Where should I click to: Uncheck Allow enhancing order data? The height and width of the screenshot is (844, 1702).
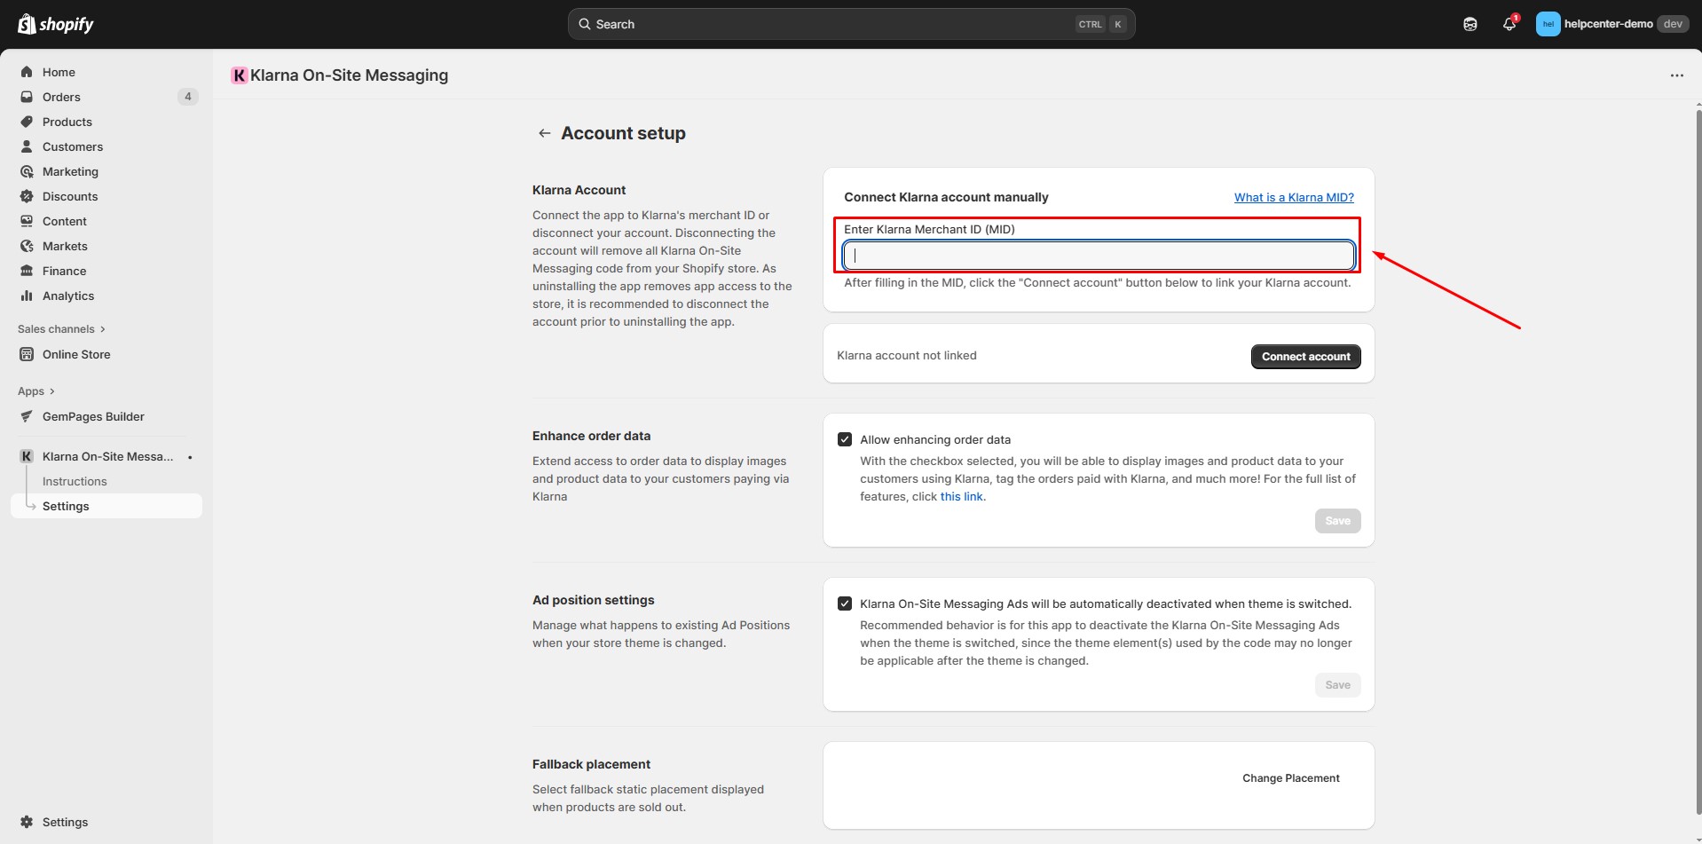click(x=844, y=438)
